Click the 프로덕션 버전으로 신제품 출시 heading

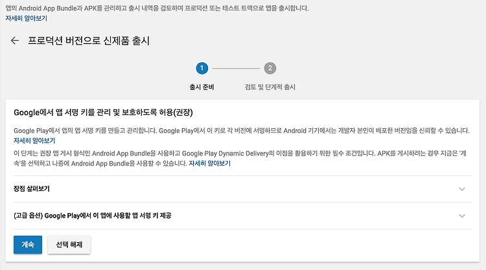[89, 41]
